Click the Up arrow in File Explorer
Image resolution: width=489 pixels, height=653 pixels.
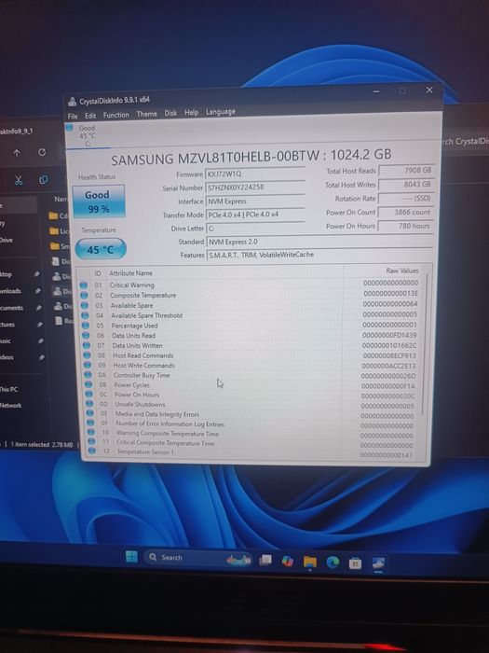pos(17,153)
